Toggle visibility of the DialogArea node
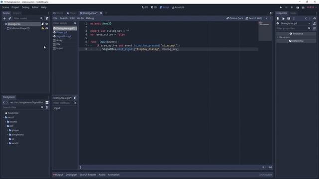The height and width of the screenshot is (179, 319). 46,24
